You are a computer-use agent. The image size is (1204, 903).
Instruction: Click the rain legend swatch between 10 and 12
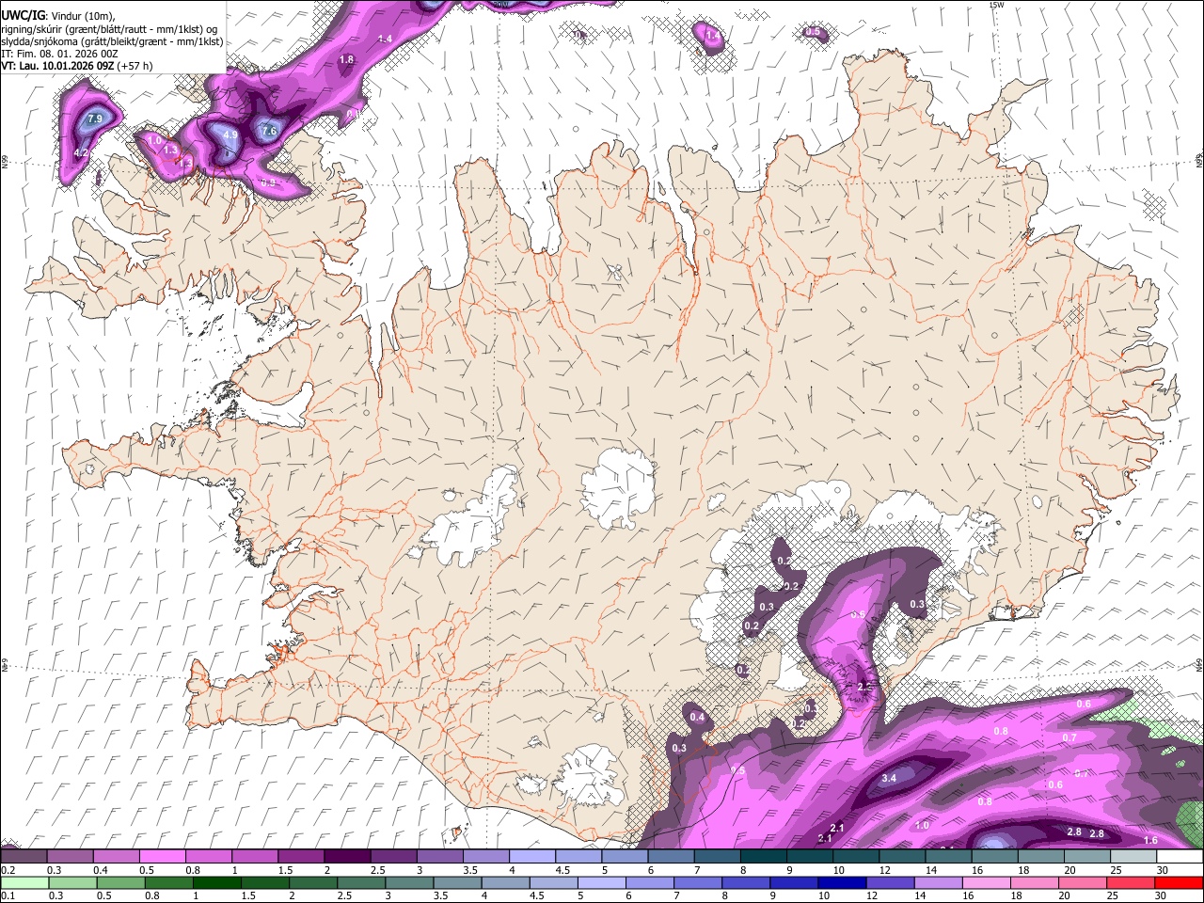[844, 882]
